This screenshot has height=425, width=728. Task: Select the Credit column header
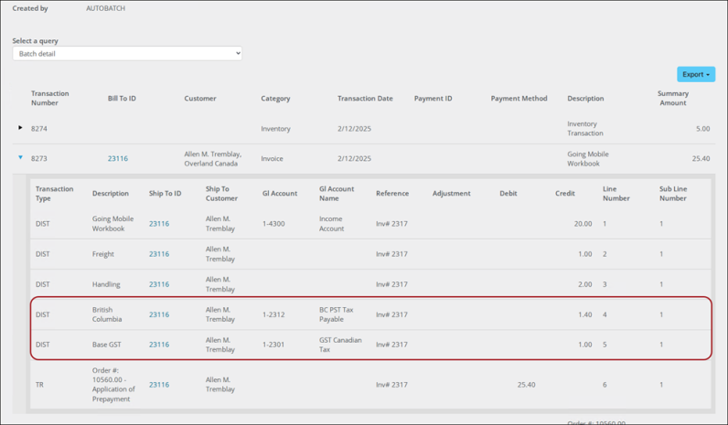click(564, 194)
